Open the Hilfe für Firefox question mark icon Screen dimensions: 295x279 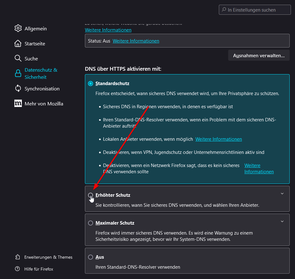tap(18, 269)
